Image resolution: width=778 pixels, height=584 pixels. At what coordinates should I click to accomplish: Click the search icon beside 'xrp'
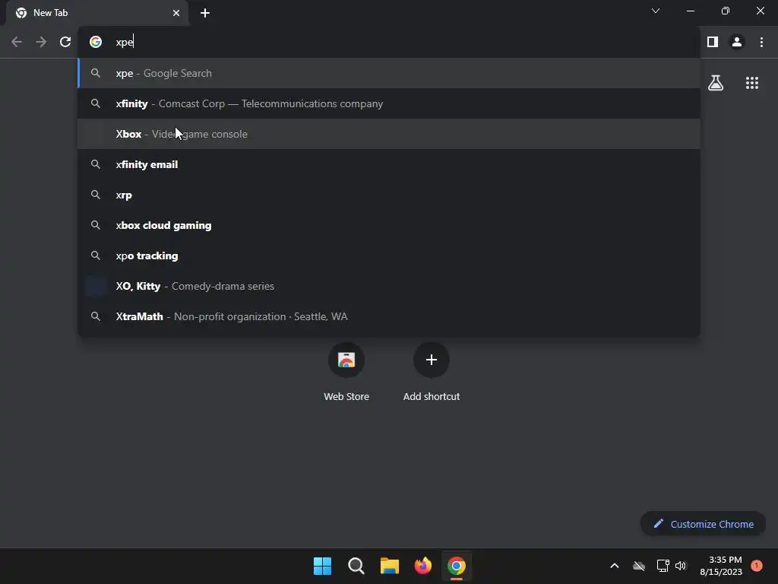pyautogui.click(x=96, y=195)
